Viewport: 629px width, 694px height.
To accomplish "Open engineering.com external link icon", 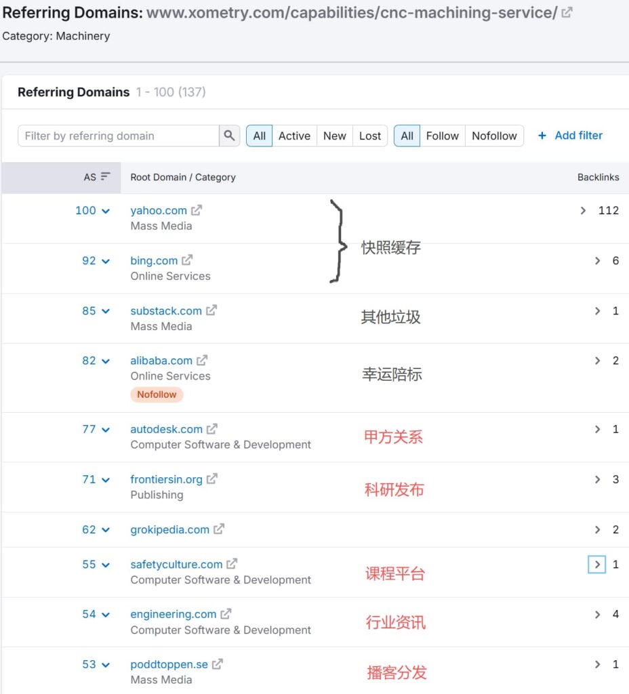I will coord(226,614).
